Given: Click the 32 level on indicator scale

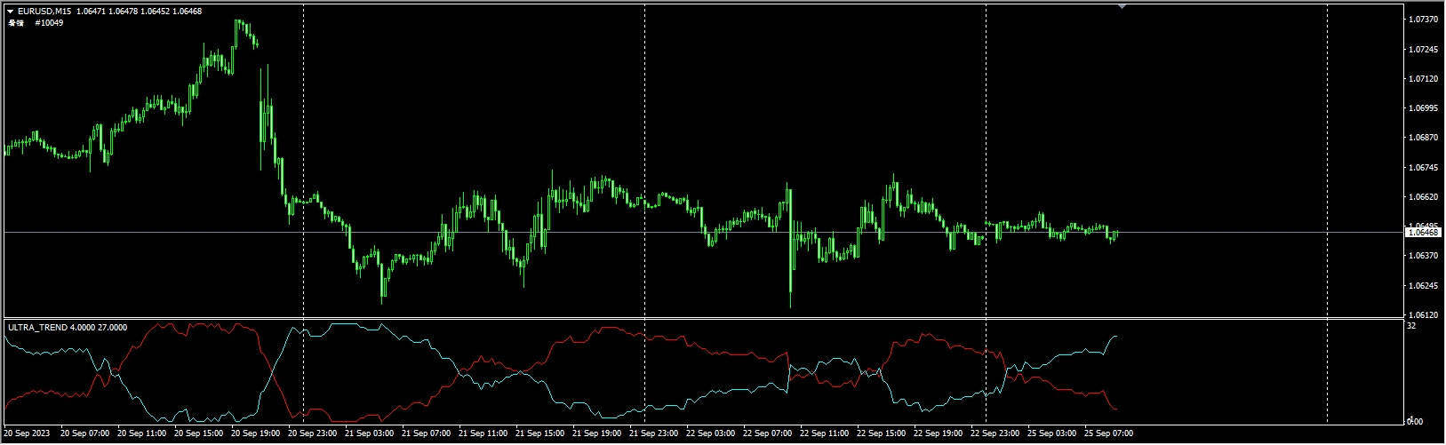Looking at the screenshot, I should (1411, 326).
